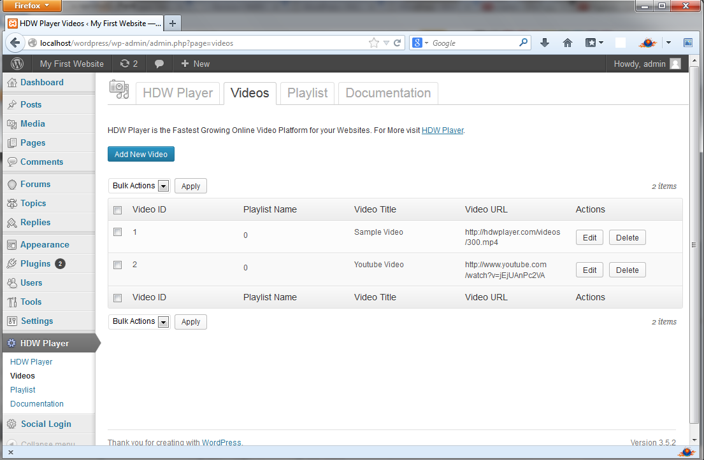The height and width of the screenshot is (460, 704).
Task: Open the bottom Bulk Actions dropdown
Action: coord(139,321)
